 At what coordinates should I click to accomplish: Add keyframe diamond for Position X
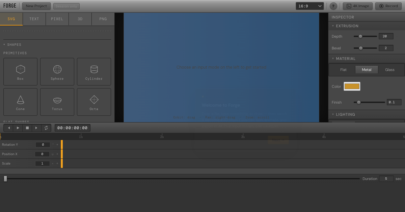tap(57, 154)
